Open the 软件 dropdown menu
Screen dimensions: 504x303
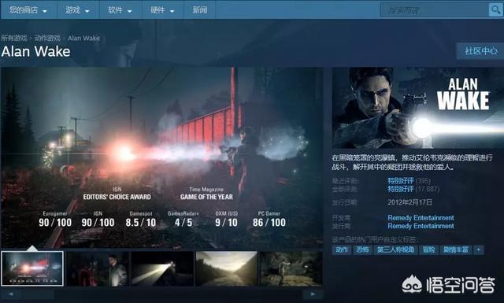[120, 10]
